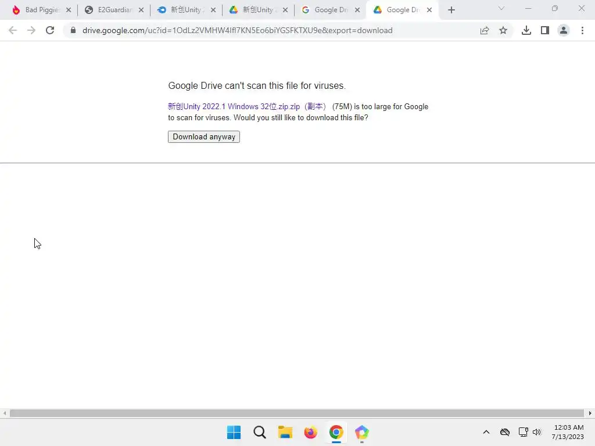Close the 新创Unity tab with blue icon
The width and height of the screenshot is (595, 446).
pyautogui.click(x=213, y=10)
